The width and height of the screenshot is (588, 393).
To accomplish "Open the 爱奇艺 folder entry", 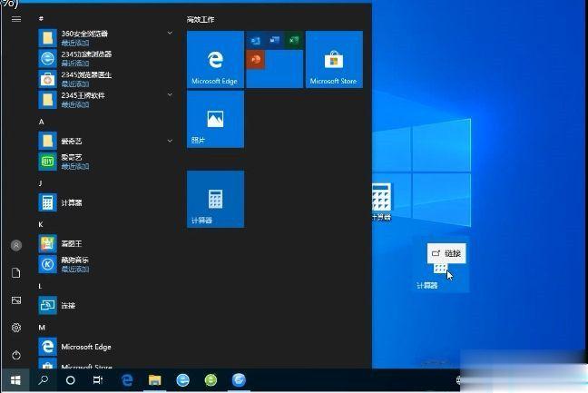I will [x=105, y=141].
